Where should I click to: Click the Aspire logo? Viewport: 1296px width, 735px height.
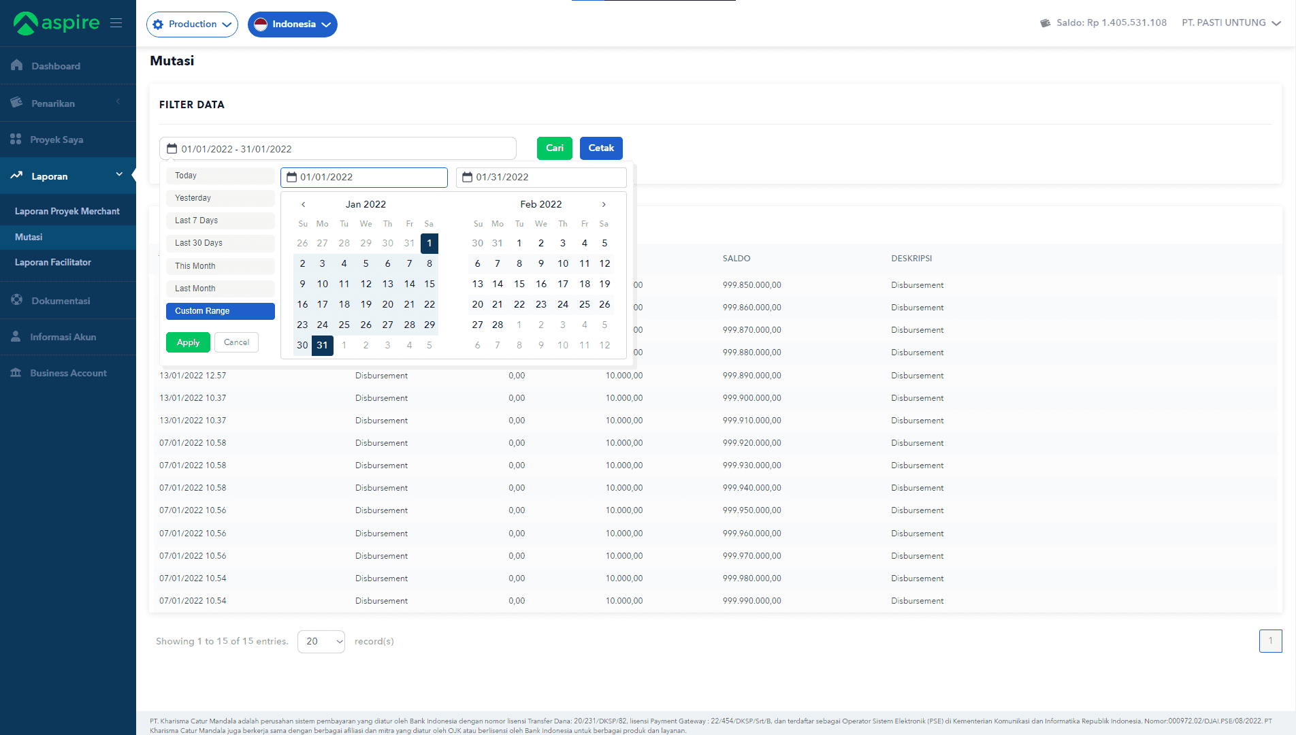[56, 23]
